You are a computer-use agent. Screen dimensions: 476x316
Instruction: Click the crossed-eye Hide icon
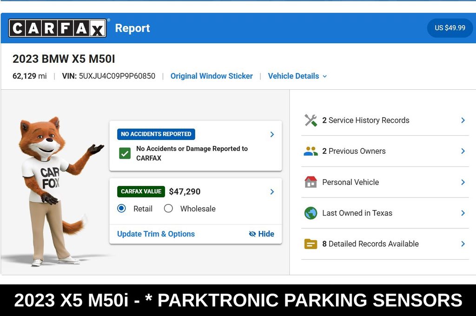[252, 234]
